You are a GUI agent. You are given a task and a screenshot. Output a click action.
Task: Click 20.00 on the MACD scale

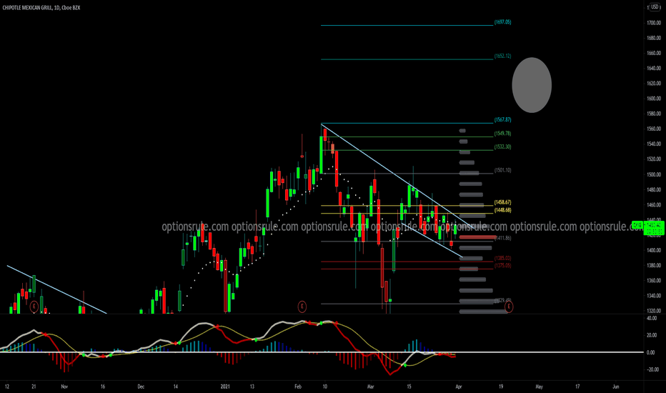tap(651, 335)
